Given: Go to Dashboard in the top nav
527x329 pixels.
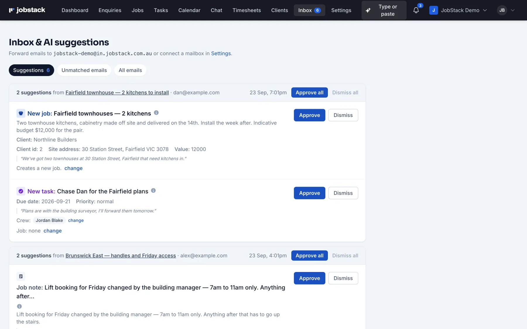Looking at the screenshot, I should [x=75, y=10].
